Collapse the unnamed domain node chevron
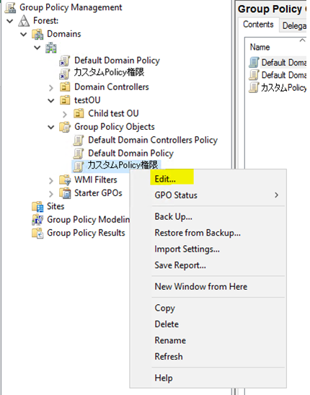This screenshot has width=310, height=395. click(37, 48)
